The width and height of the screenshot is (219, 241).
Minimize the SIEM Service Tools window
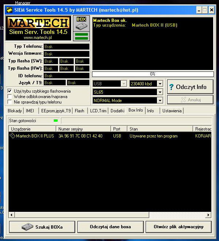point(199,10)
